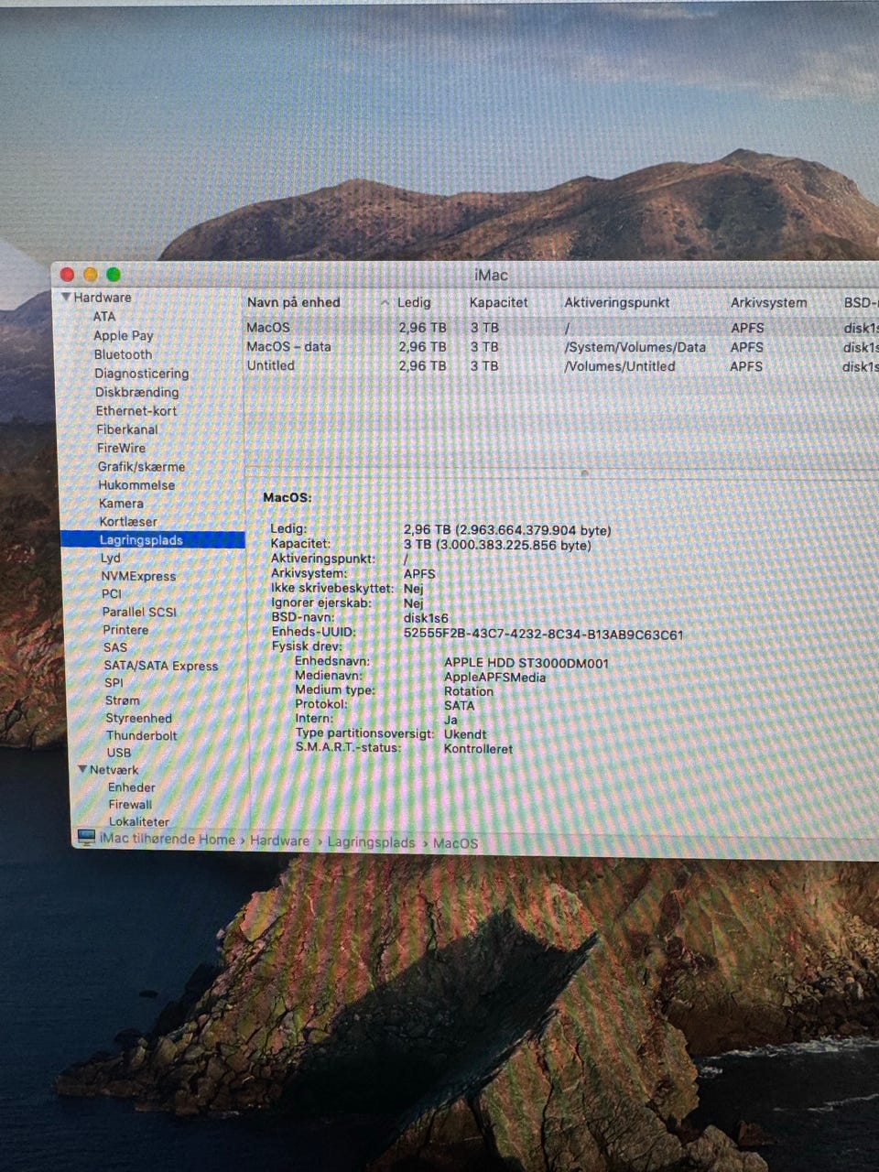Click the iMac computer icon in path bar

tap(86, 837)
